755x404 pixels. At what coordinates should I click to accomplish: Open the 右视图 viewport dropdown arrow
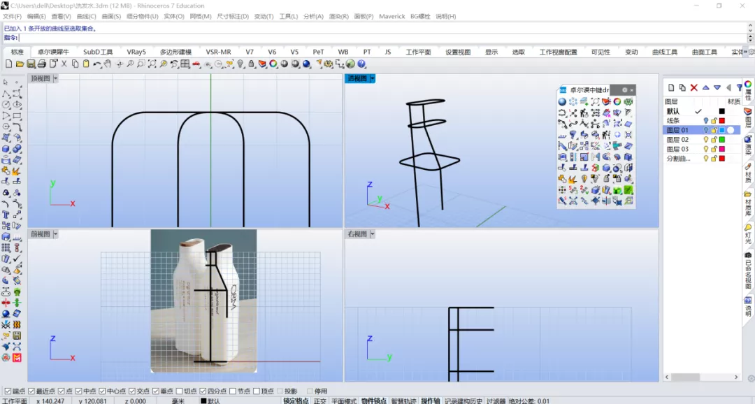click(x=372, y=234)
